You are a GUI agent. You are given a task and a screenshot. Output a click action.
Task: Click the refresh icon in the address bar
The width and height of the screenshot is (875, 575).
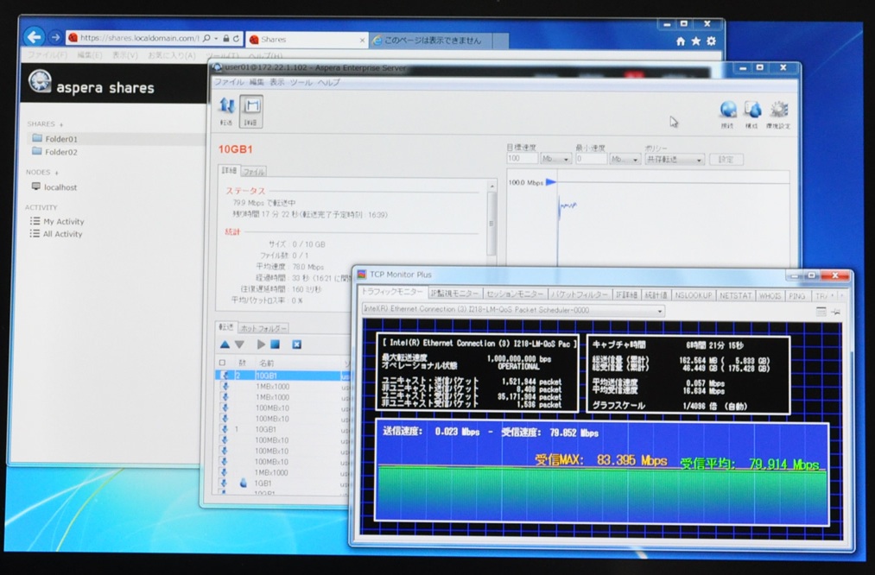pos(236,39)
